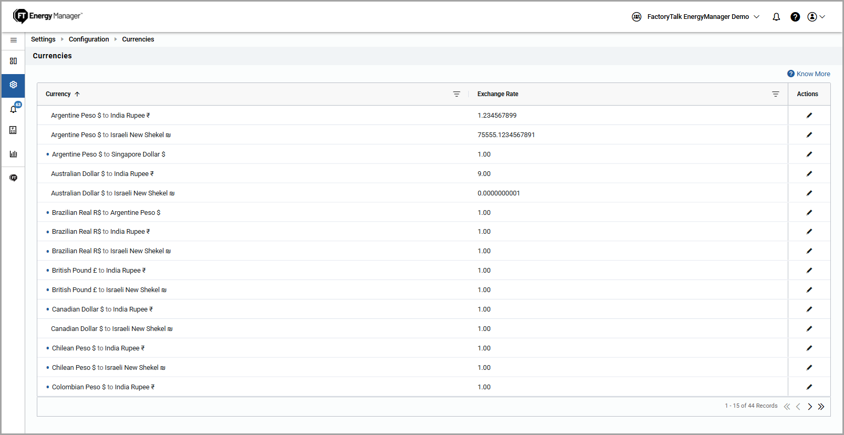
Task: Edit Australian Dollar to Israeli New Shekel
Action: point(809,193)
